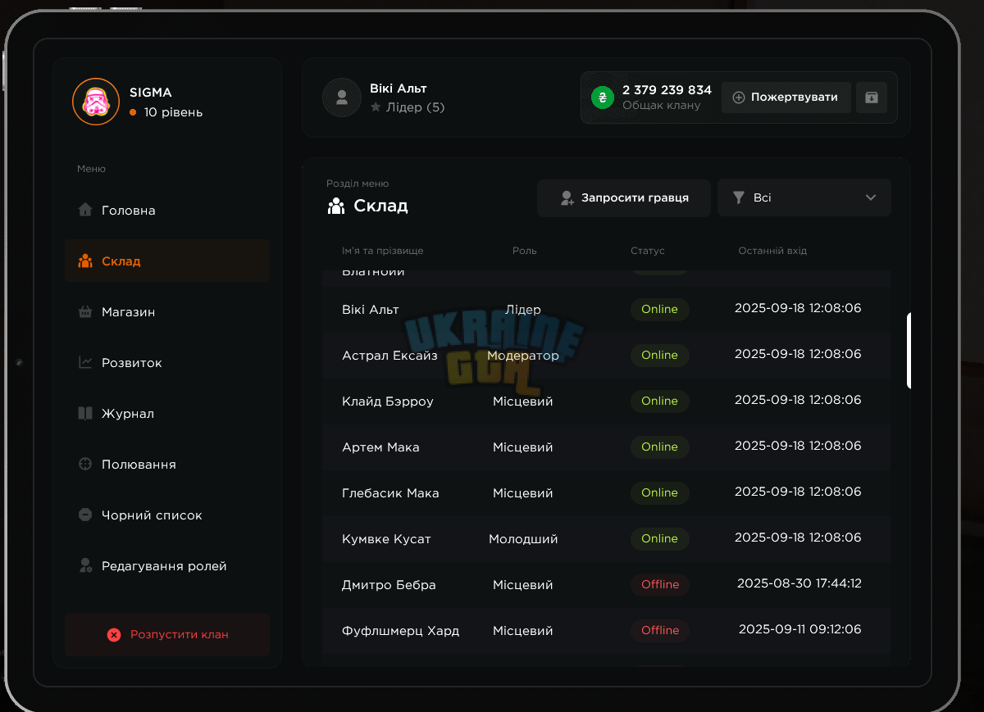Open Чорний список in the menu
Screen dimensions: 984x712
coord(167,515)
